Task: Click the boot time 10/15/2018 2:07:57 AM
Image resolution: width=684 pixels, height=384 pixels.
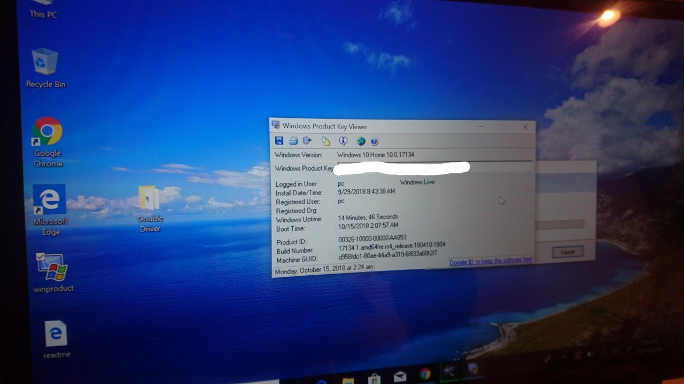Action: pos(368,226)
